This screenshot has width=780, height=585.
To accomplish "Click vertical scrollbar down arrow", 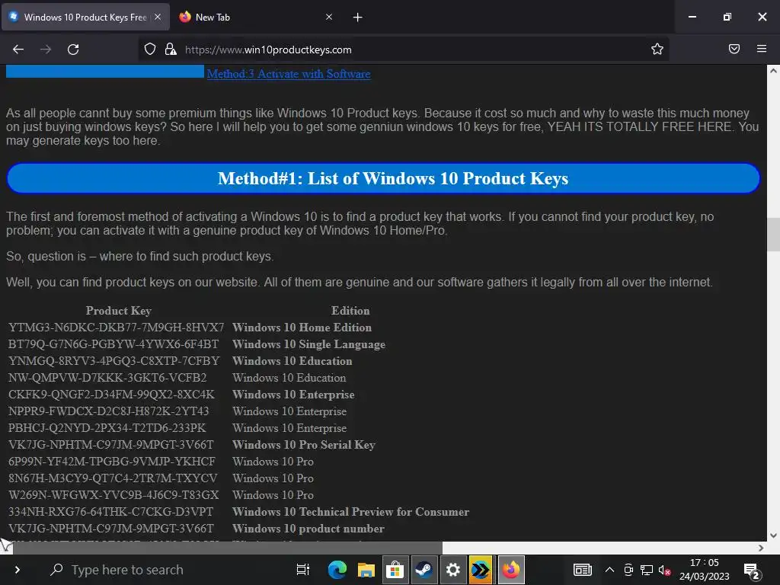I will coord(773,535).
